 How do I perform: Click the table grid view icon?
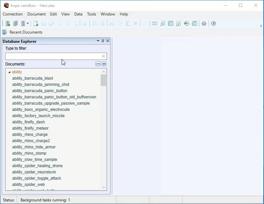(x=171, y=23)
